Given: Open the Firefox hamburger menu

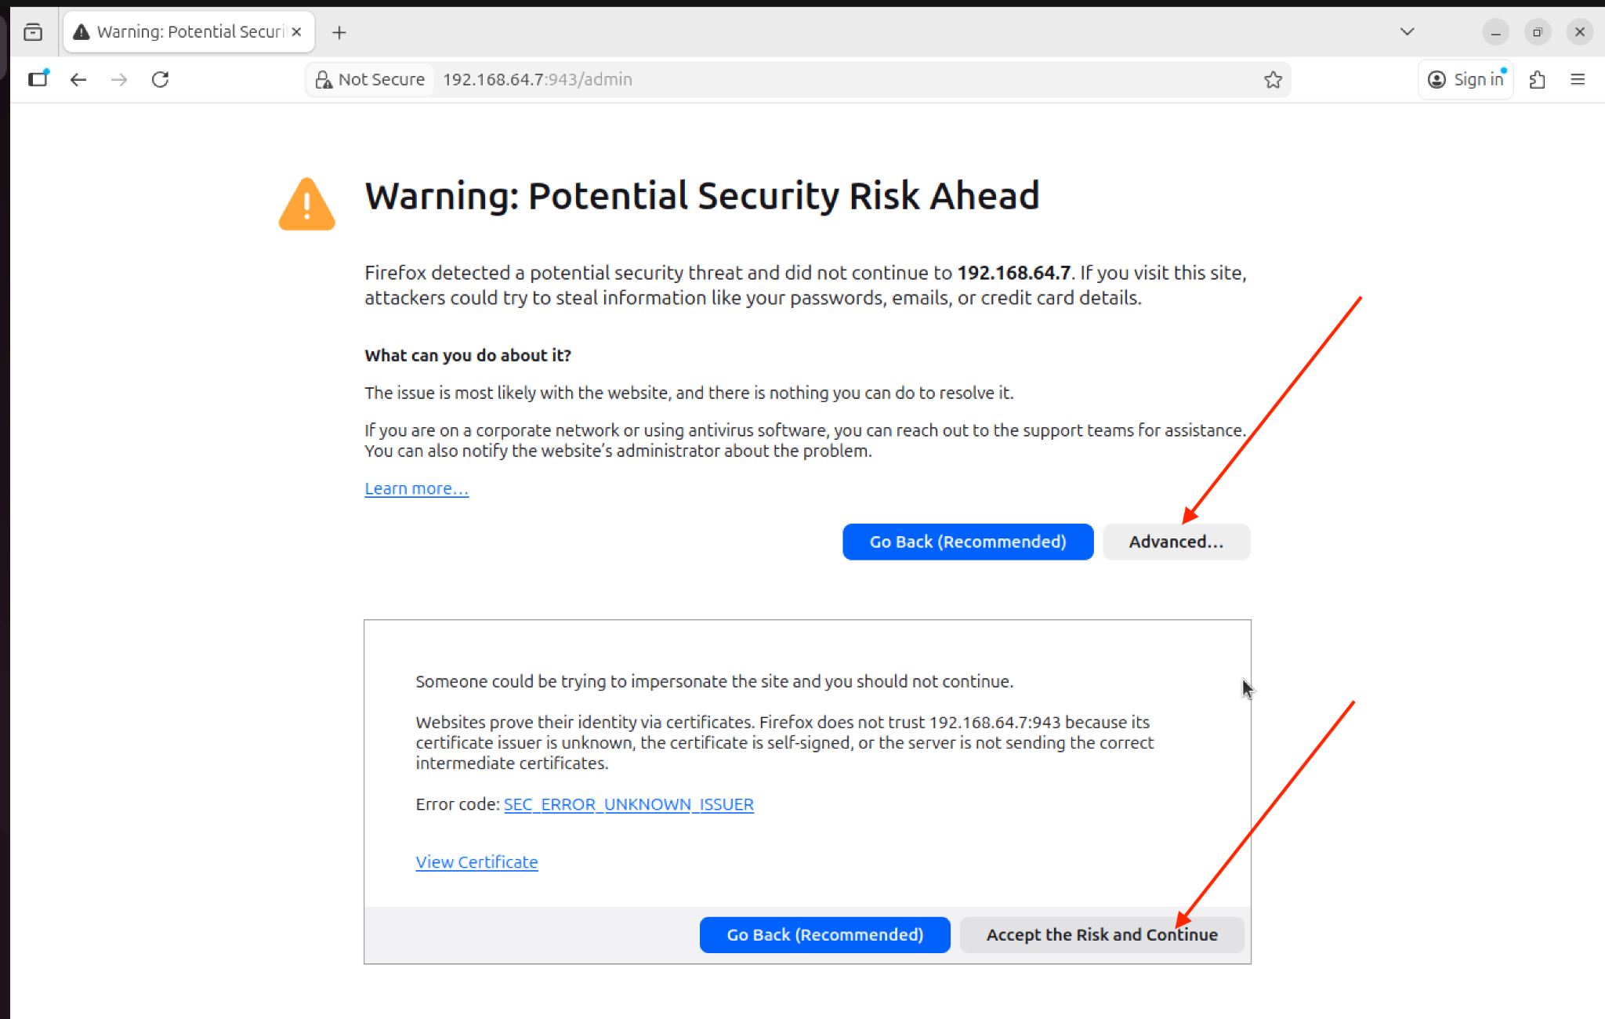Looking at the screenshot, I should point(1578,79).
